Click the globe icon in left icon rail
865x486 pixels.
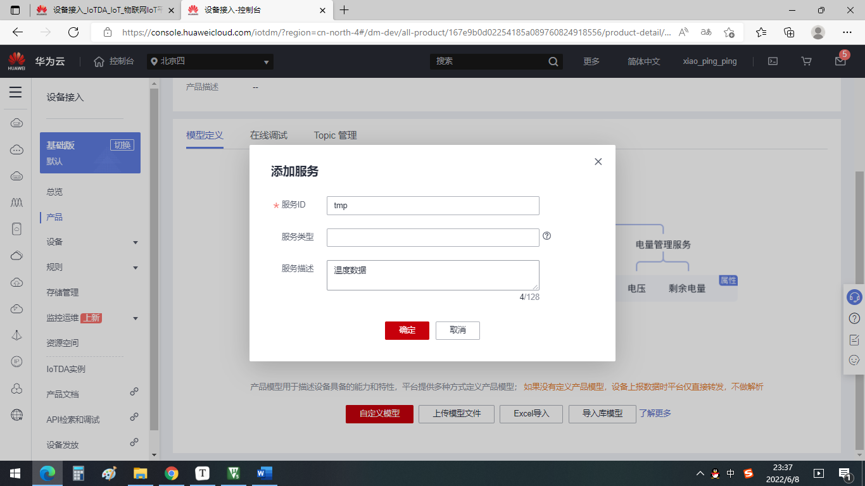17,415
